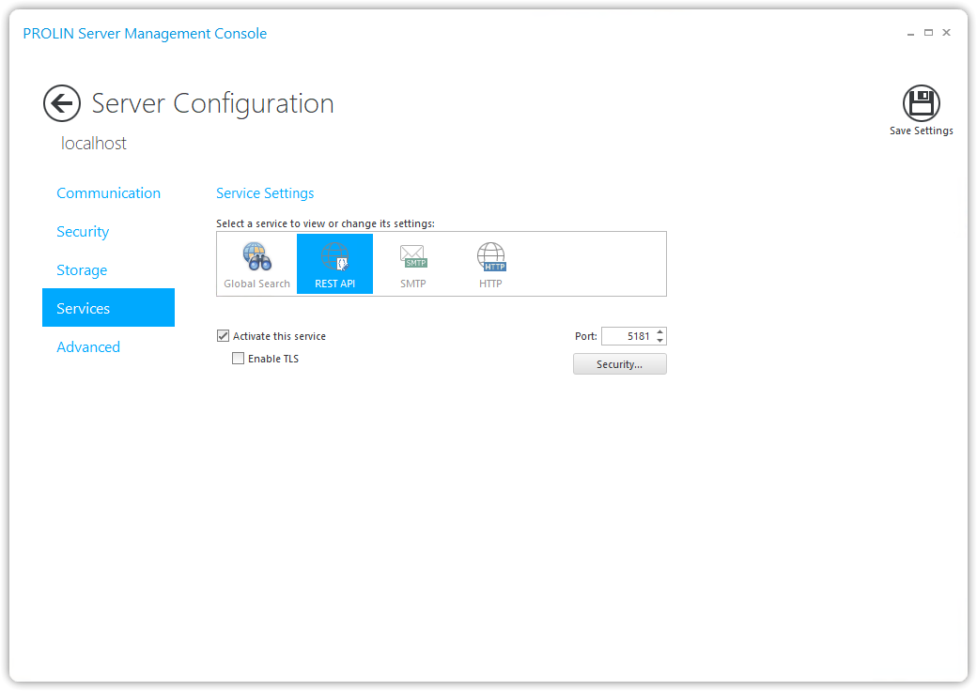Decrease port number with down arrow
The width and height of the screenshot is (977, 691).
click(x=660, y=341)
